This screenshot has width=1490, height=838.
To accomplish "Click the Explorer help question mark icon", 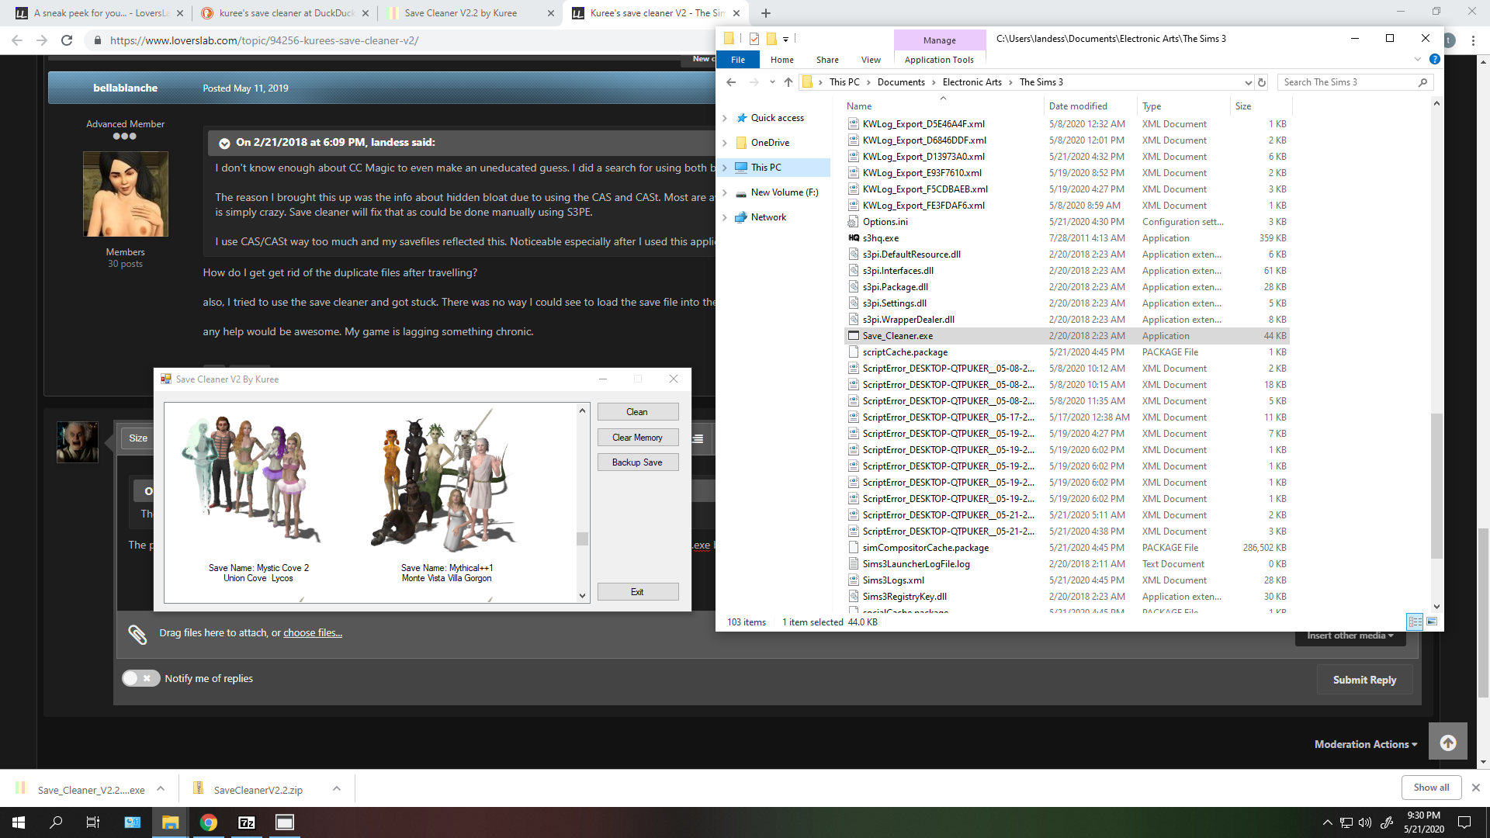I will (x=1435, y=60).
